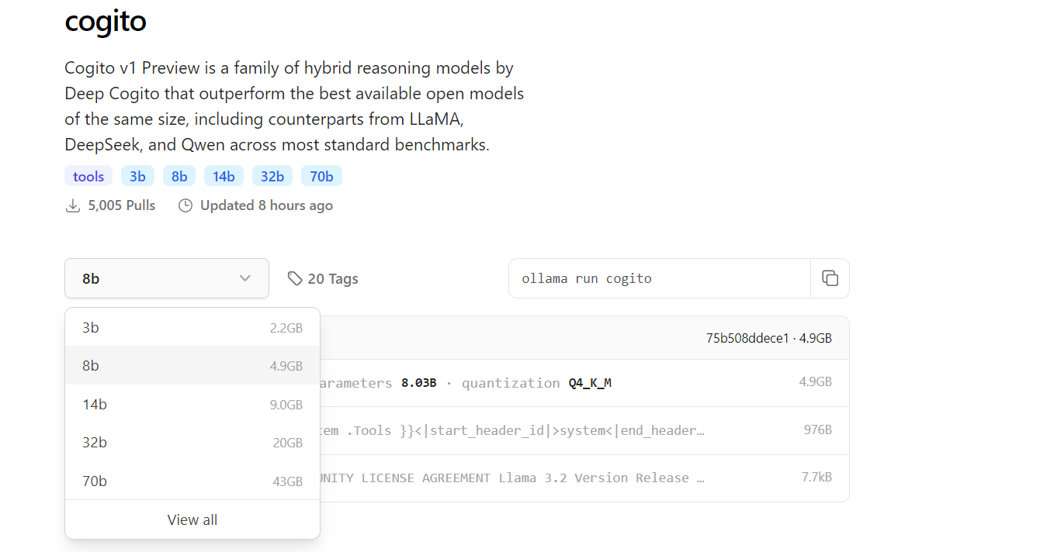Click the 5,005 Pulls text
This screenshot has width=1040, height=552.
122,205
